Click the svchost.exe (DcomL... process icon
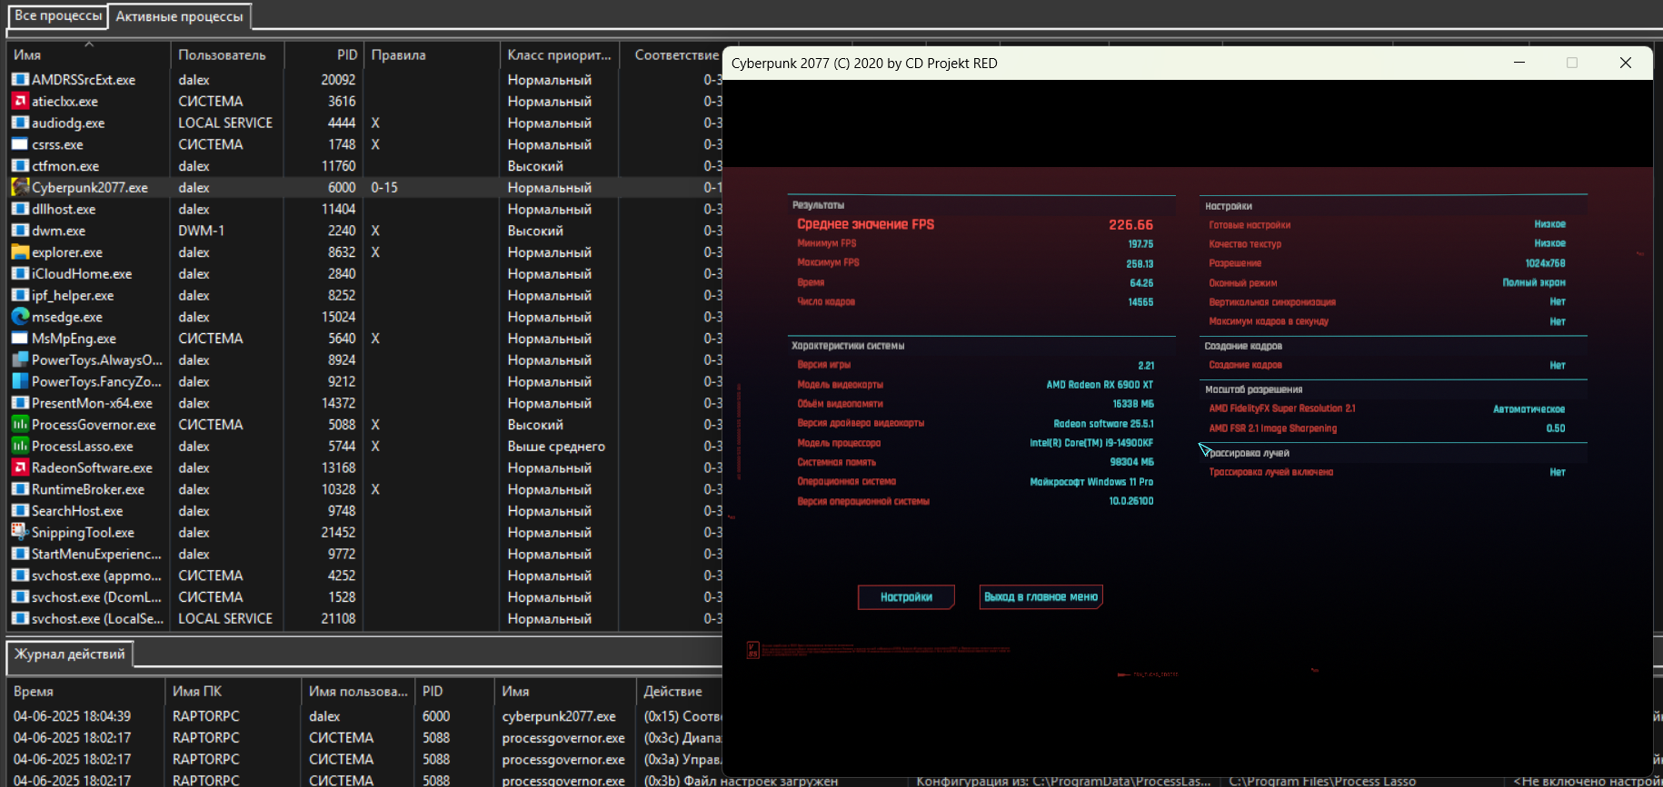 click(x=20, y=597)
